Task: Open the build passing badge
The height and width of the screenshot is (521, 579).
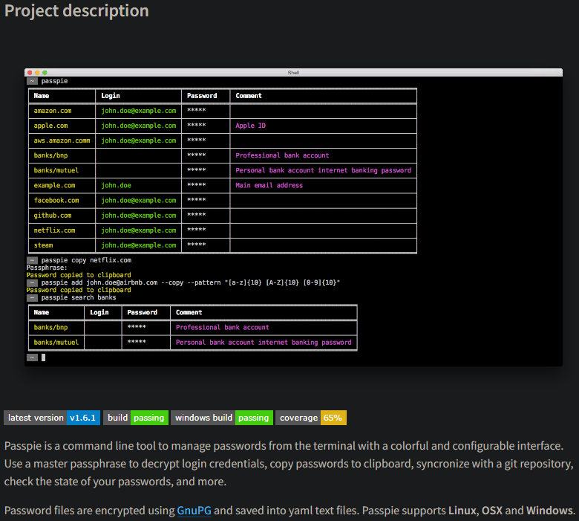Action: tap(136, 418)
